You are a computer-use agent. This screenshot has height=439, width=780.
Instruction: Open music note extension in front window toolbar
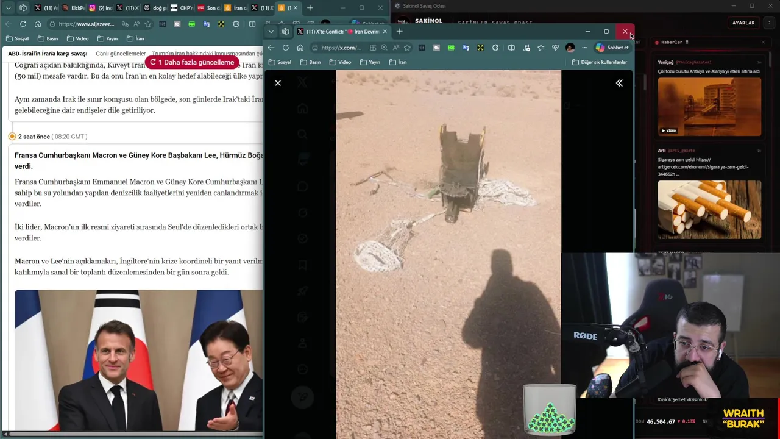pos(526,48)
